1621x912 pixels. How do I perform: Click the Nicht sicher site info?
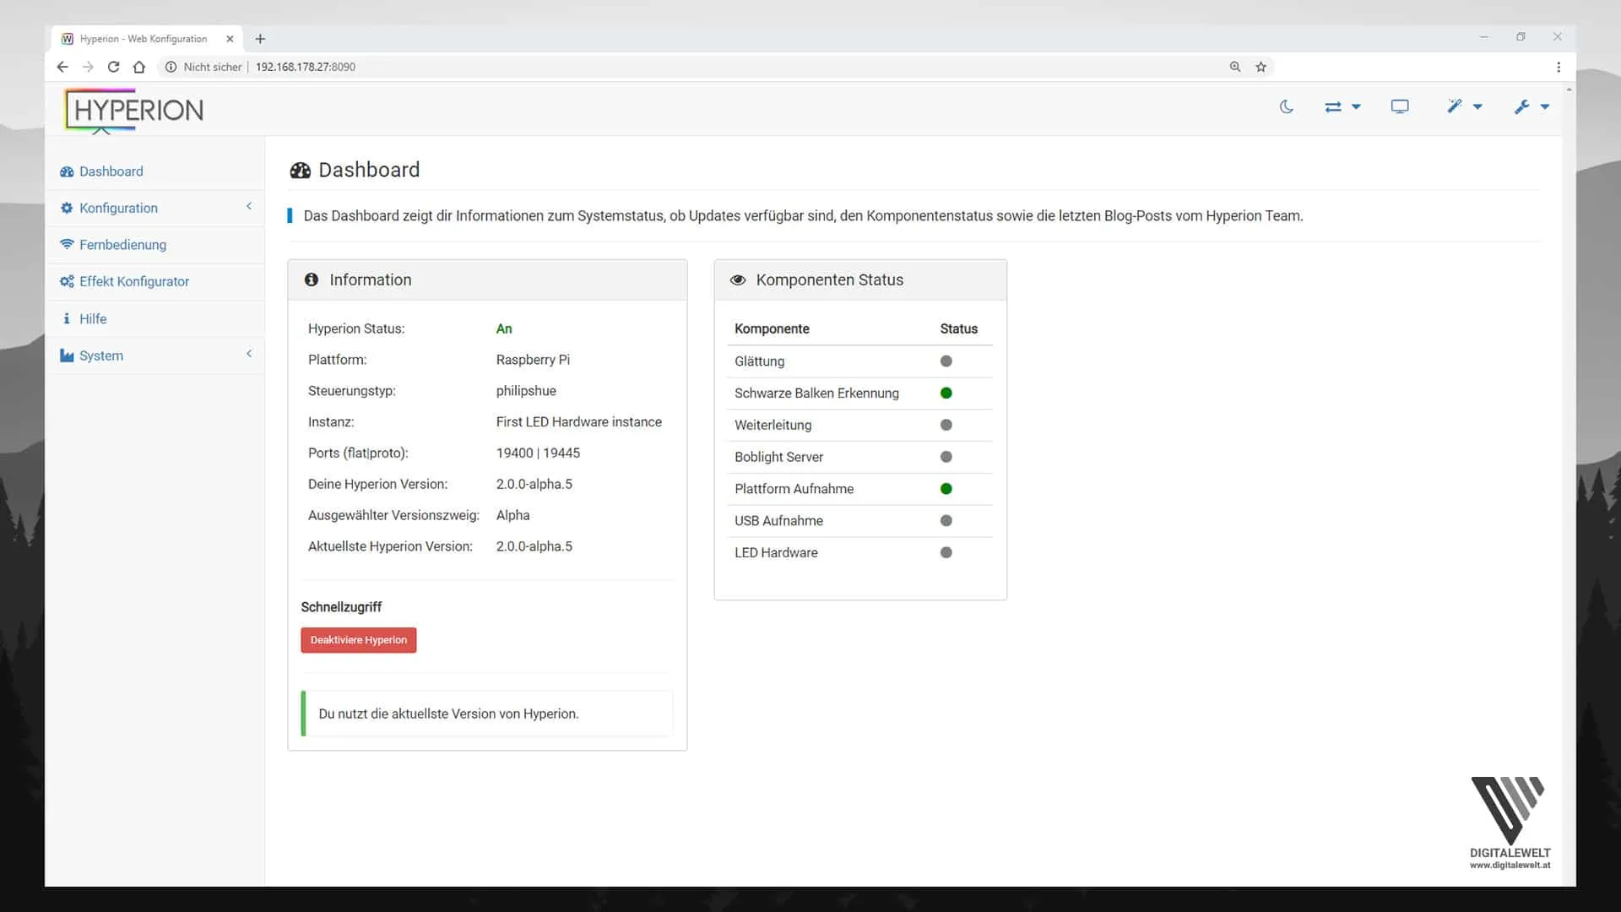203,67
